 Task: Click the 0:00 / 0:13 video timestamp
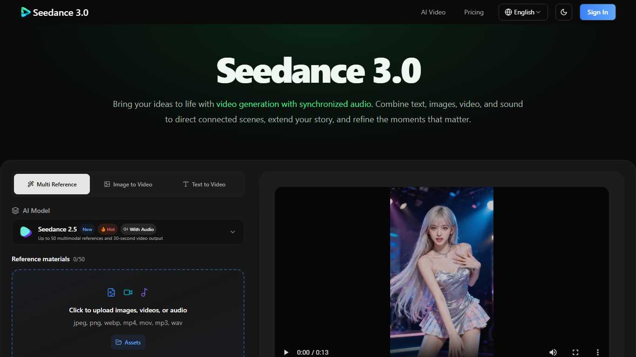pos(313,352)
